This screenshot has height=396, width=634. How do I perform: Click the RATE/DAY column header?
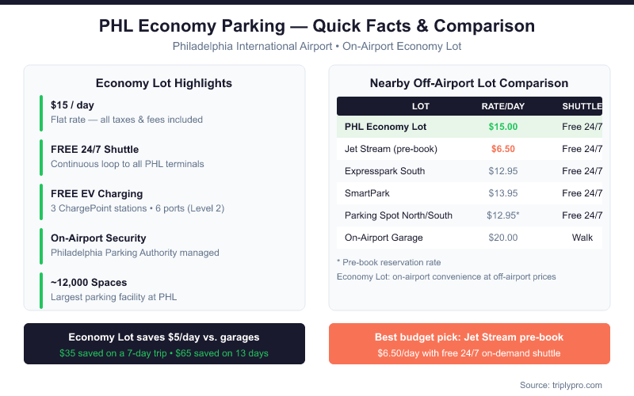(x=503, y=106)
